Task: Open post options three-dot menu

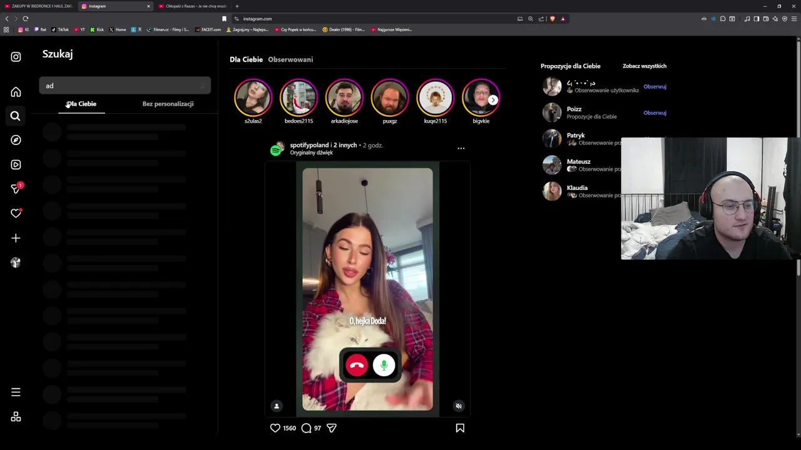Action: click(x=461, y=149)
